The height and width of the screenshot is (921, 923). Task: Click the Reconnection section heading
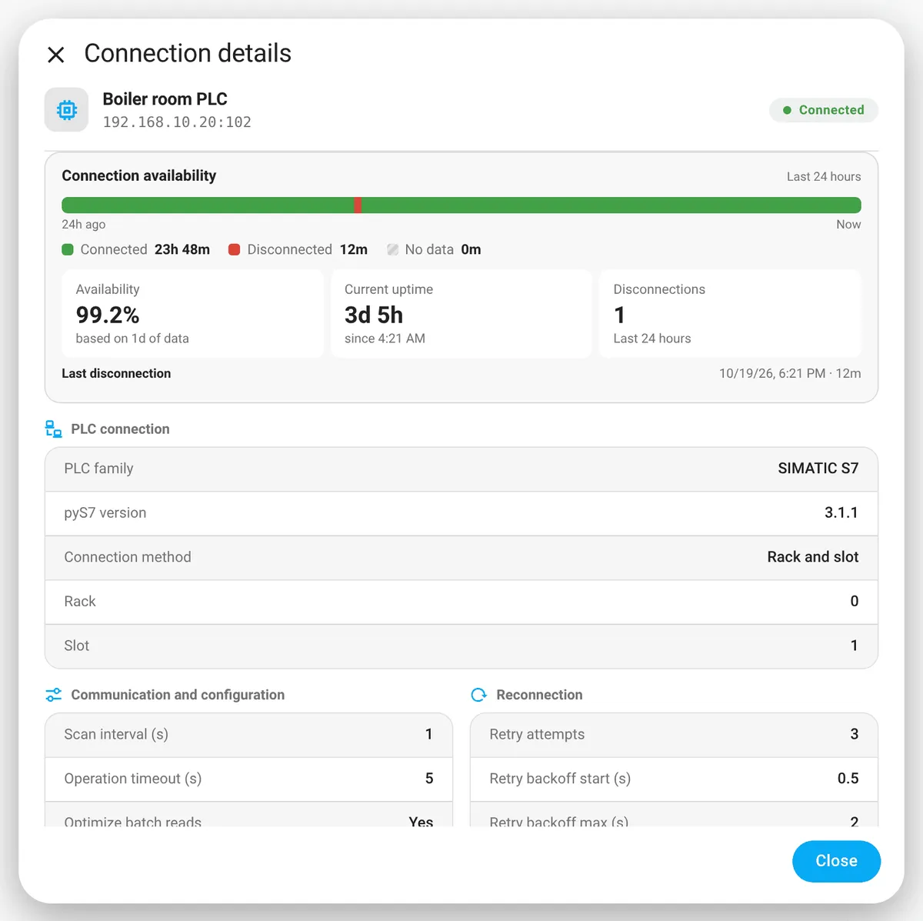(539, 695)
